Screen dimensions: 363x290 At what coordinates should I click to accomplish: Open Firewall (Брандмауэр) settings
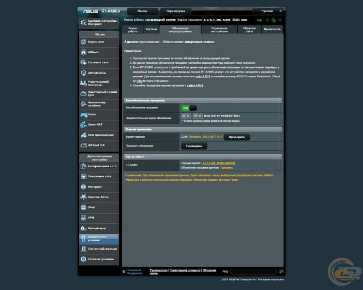(x=99, y=228)
